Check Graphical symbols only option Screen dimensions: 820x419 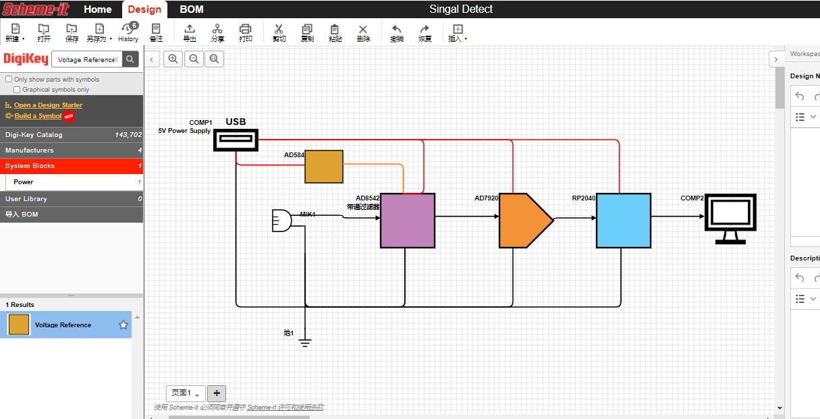pos(17,89)
